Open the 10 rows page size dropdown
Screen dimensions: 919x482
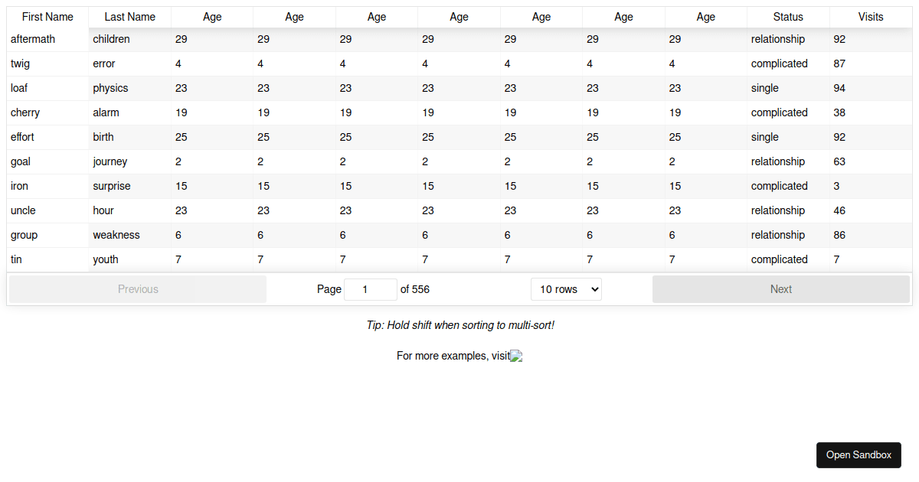coord(566,289)
